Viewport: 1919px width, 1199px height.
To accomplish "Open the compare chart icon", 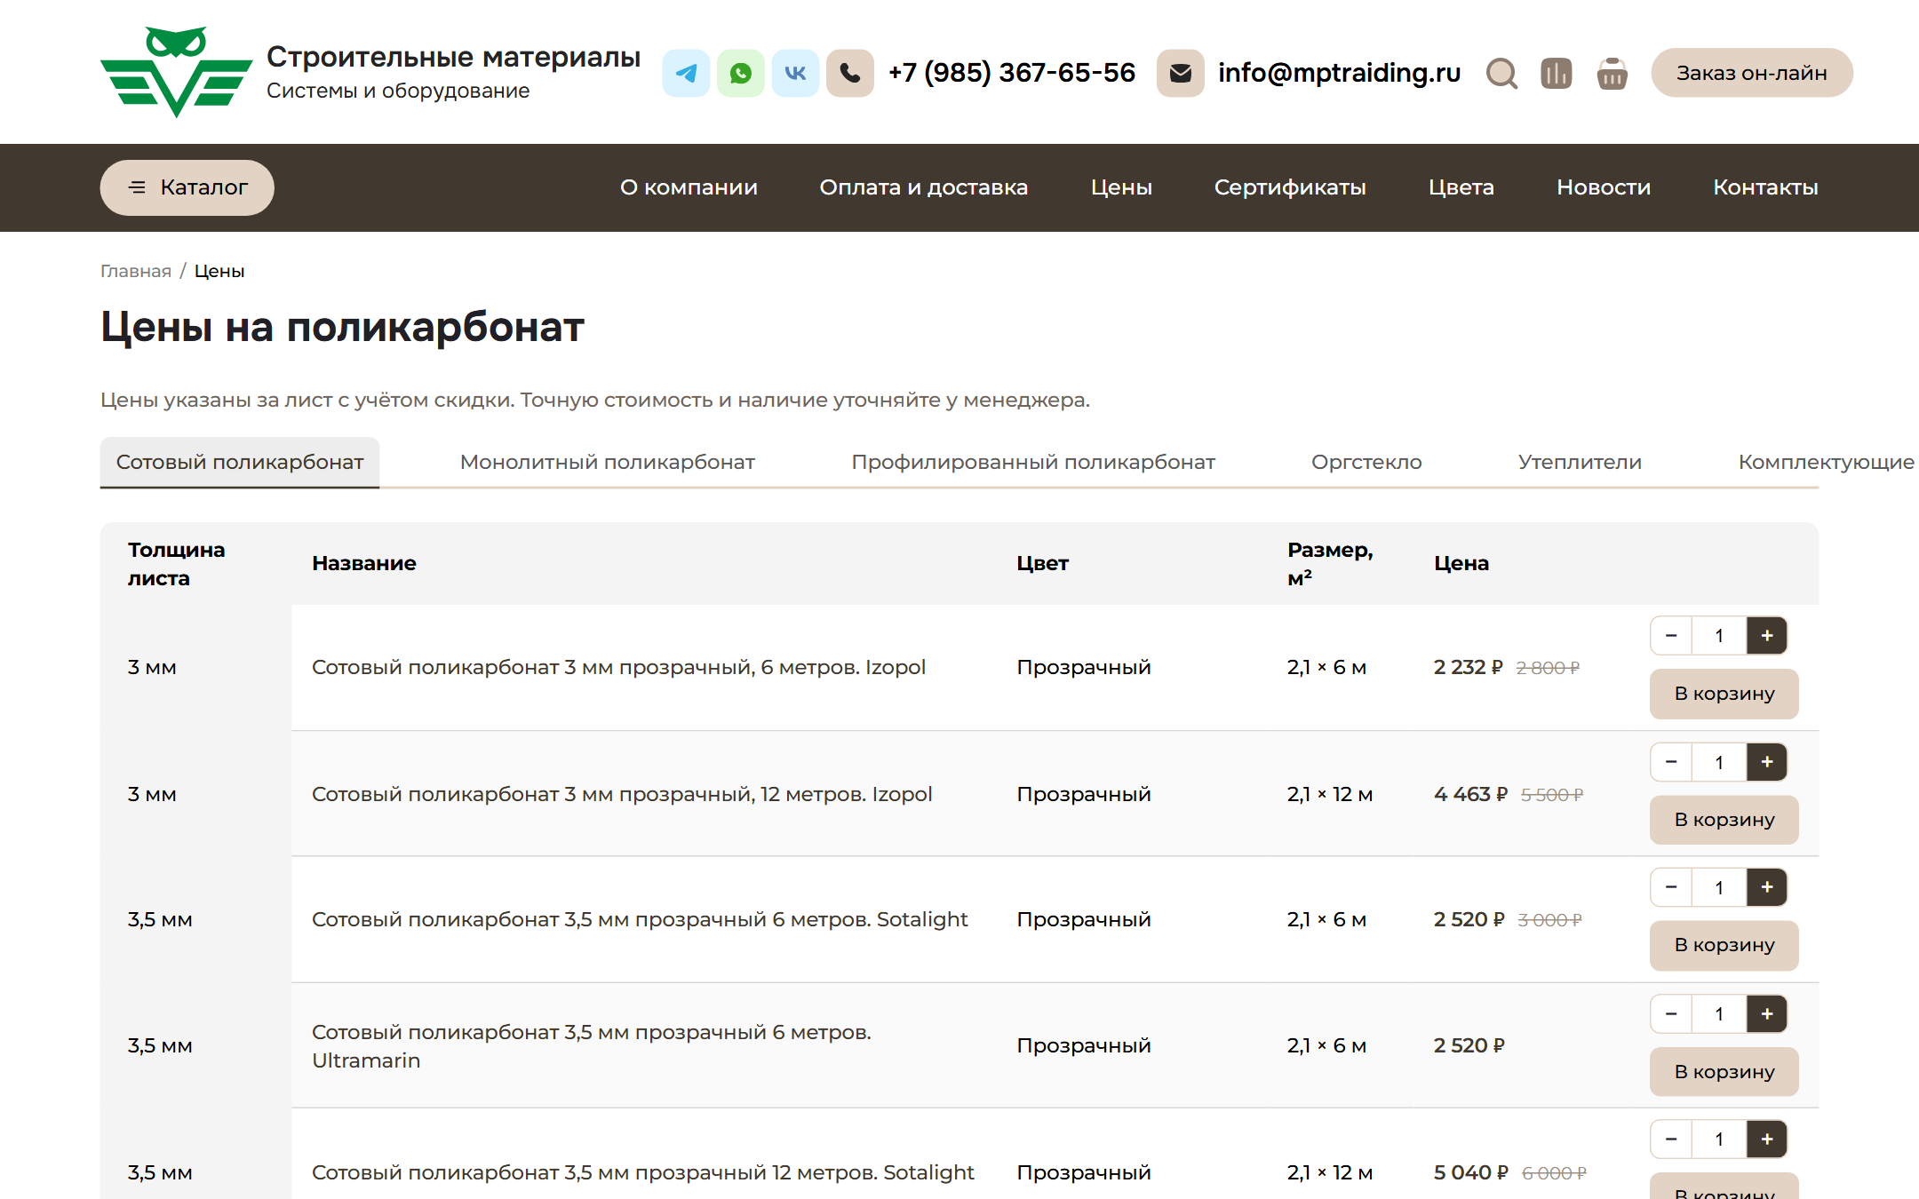I will coord(1557,73).
